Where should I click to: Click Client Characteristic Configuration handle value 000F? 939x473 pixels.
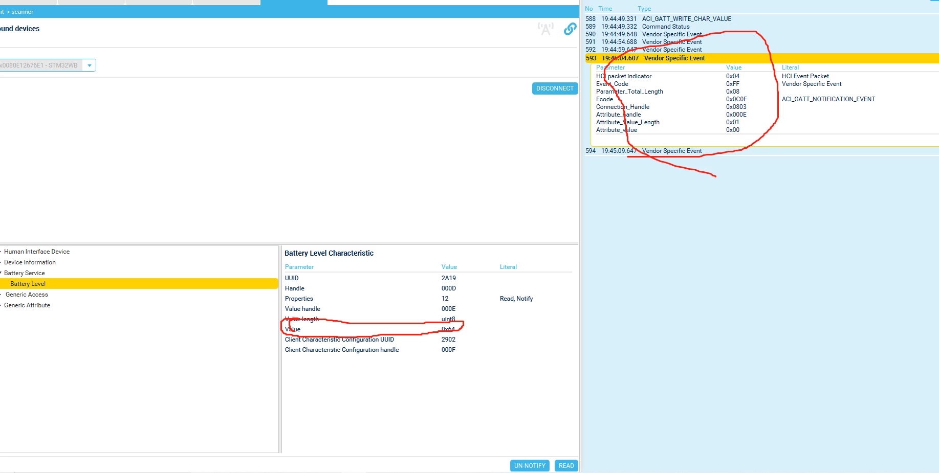point(448,350)
